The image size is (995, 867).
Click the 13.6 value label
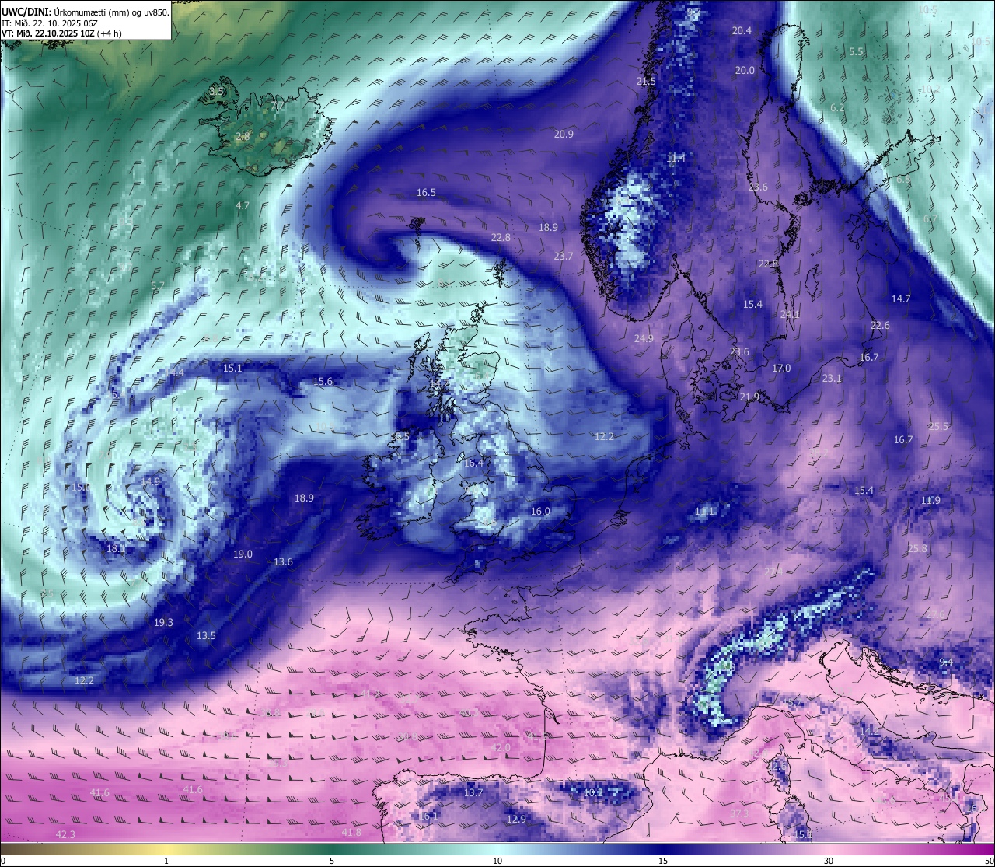(283, 562)
